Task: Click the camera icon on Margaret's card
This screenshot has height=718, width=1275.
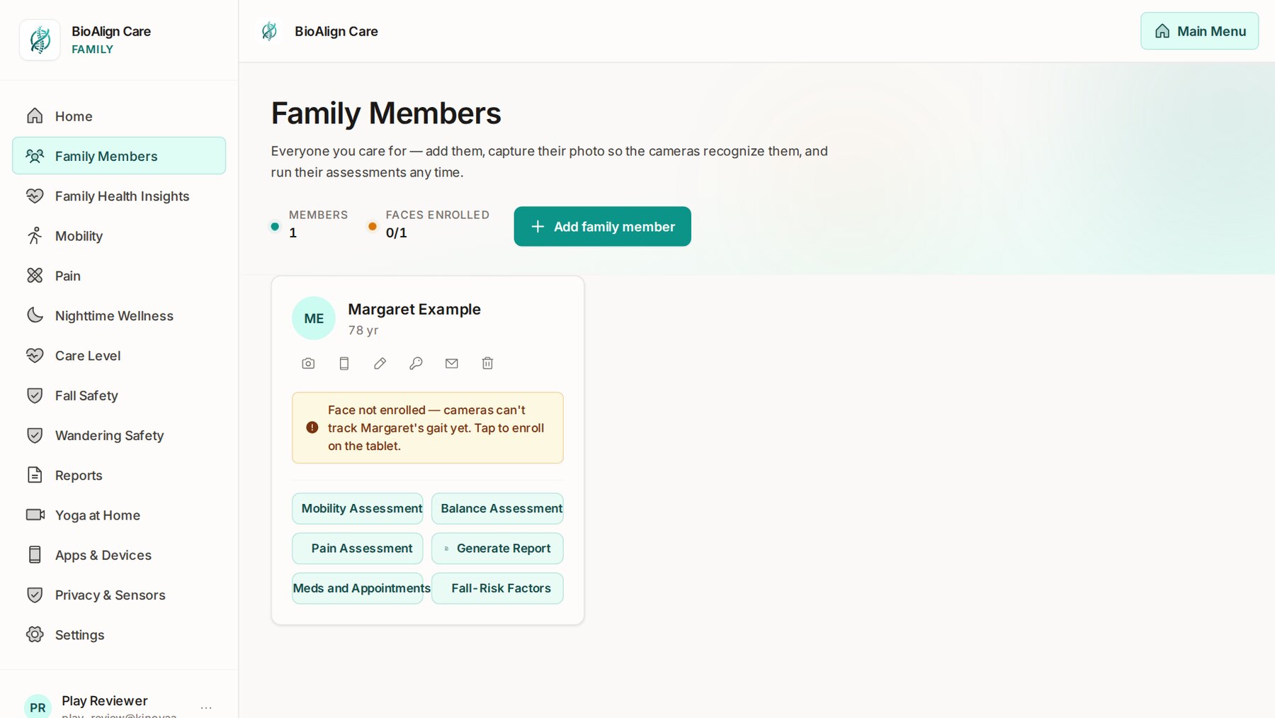Action: pos(308,364)
